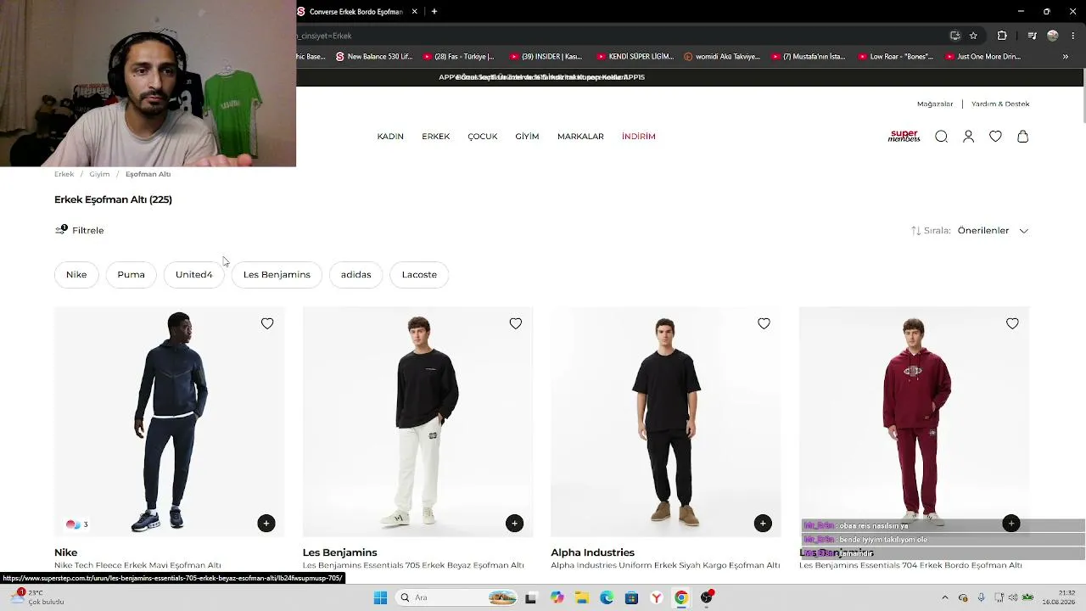Open the Les Benjamins white sweatpants image
Viewport: 1086px width, 611px height.
[x=418, y=422]
